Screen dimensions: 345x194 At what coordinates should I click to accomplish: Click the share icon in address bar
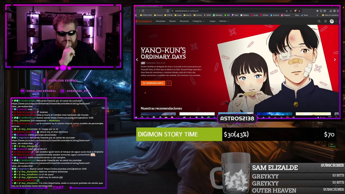291,11
